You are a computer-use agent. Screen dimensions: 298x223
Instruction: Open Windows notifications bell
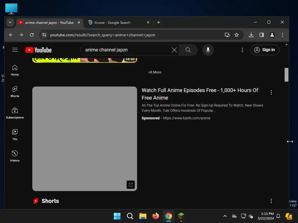coord(278,216)
